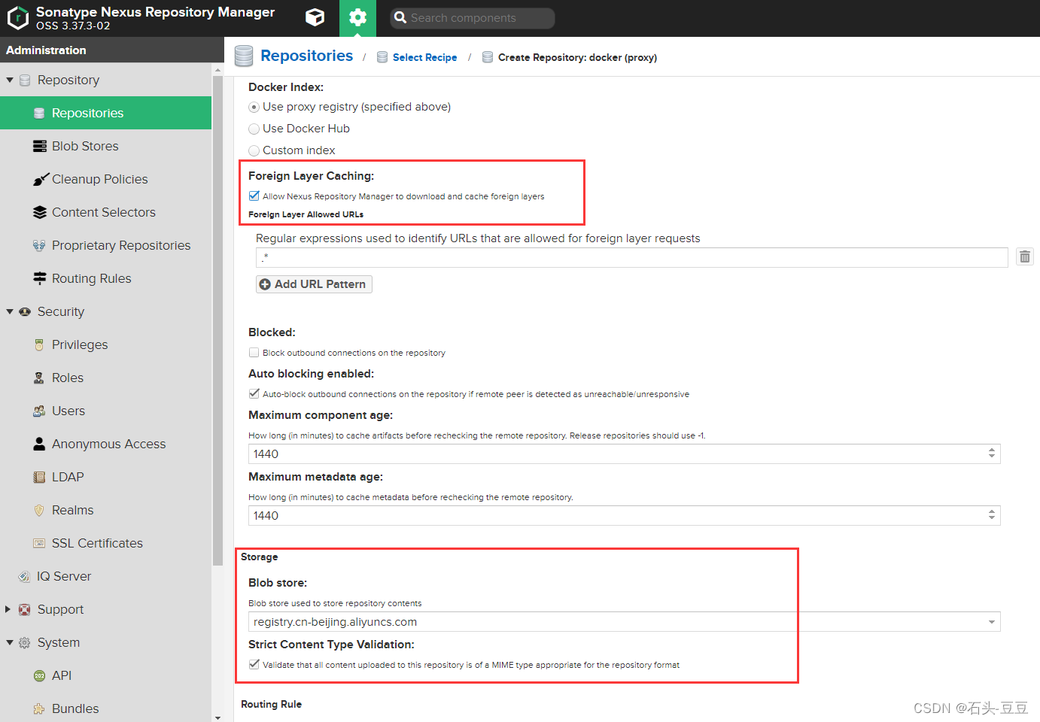Click the Realms shield icon
Viewport: 1040px width, 722px height.
click(39, 510)
